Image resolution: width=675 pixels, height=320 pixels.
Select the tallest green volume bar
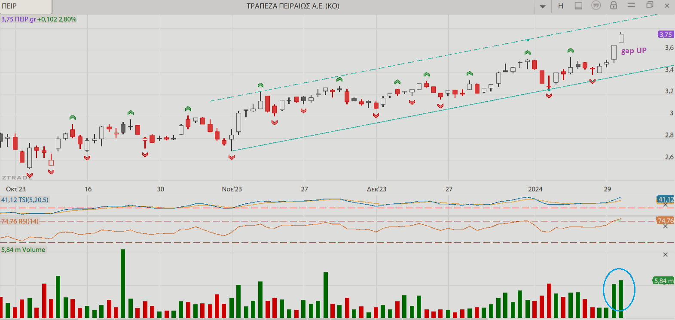pos(123,284)
